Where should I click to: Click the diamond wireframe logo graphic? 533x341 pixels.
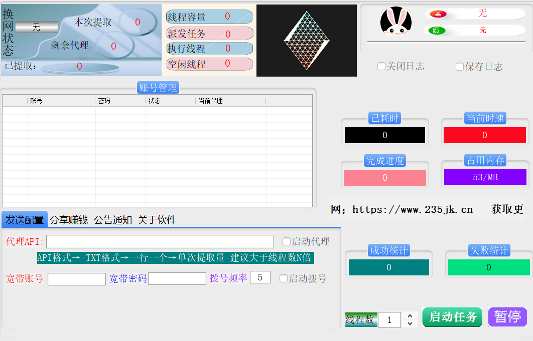click(307, 41)
